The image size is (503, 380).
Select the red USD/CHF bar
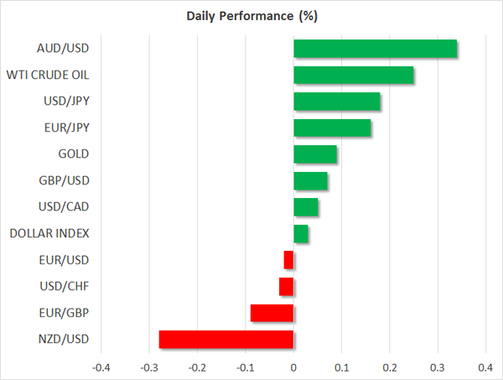coord(287,286)
